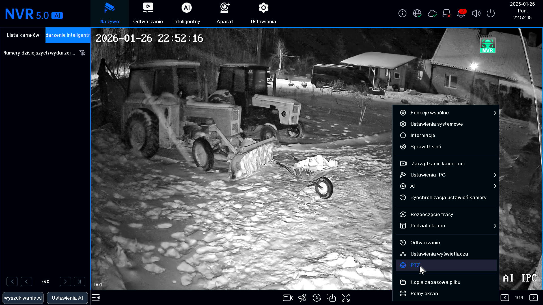
Task: Click the megaphone broadcast icon
Action: 302,298
